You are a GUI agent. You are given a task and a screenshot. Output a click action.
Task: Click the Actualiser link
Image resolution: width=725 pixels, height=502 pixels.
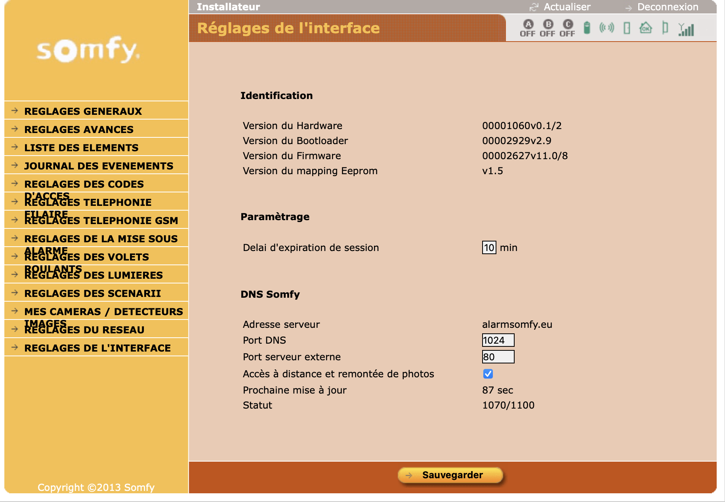click(567, 7)
